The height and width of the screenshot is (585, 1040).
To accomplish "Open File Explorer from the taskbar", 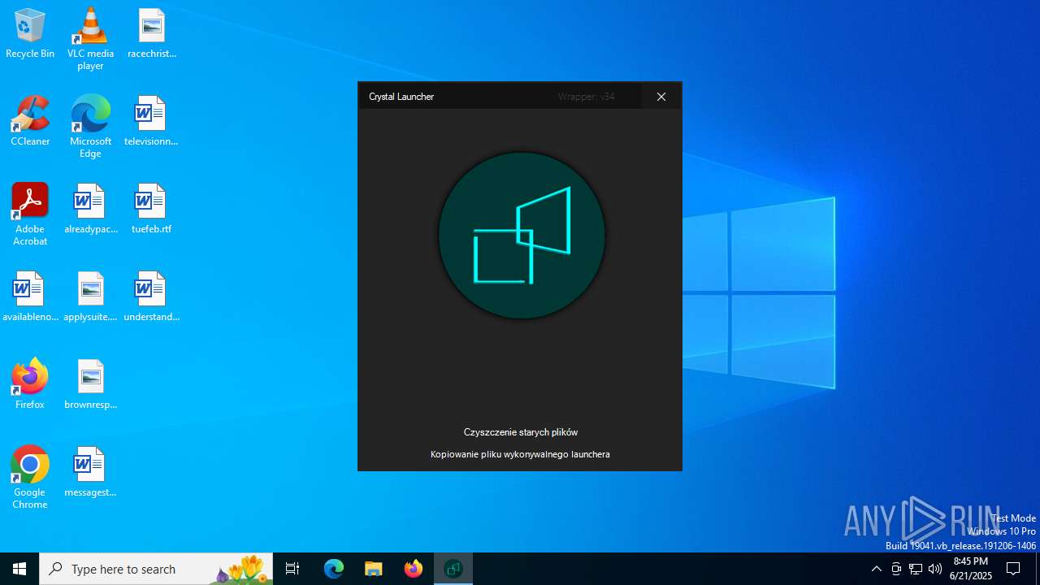I will click(374, 569).
